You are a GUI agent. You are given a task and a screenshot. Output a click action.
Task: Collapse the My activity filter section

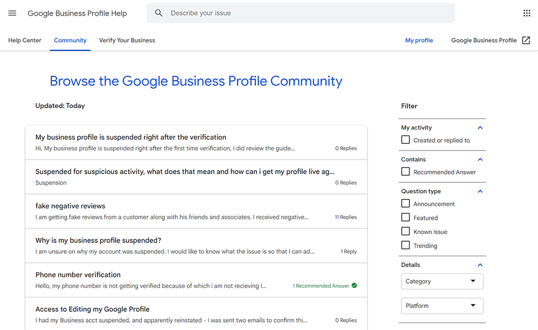(480, 127)
